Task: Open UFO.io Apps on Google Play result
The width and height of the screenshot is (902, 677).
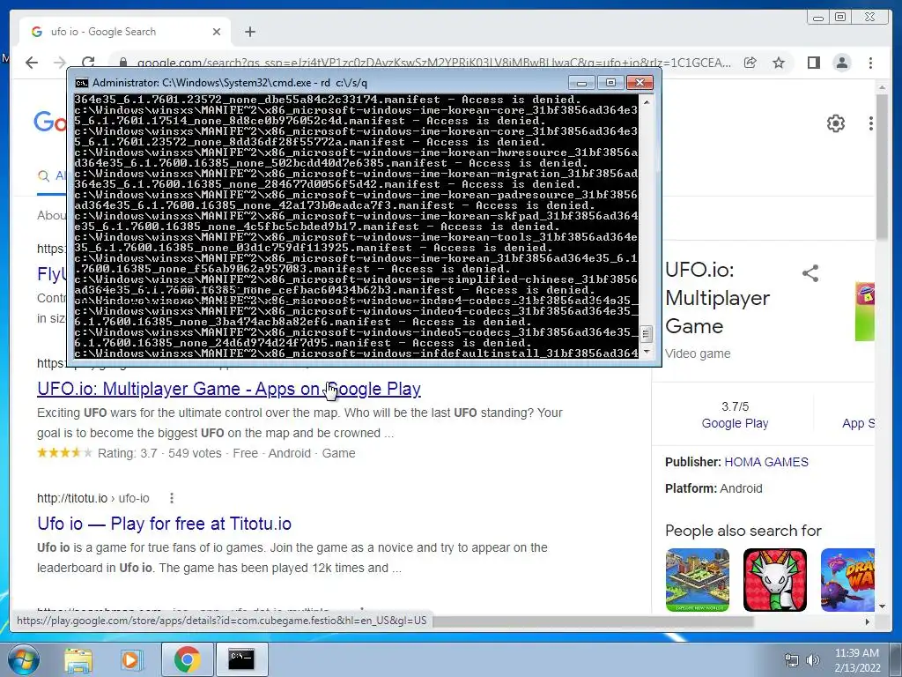Action: [x=229, y=389]
